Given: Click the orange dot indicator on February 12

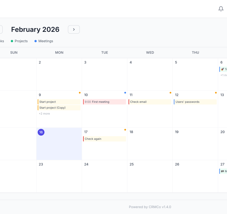Looking at the screenshot, I should [x=216, y=93].
